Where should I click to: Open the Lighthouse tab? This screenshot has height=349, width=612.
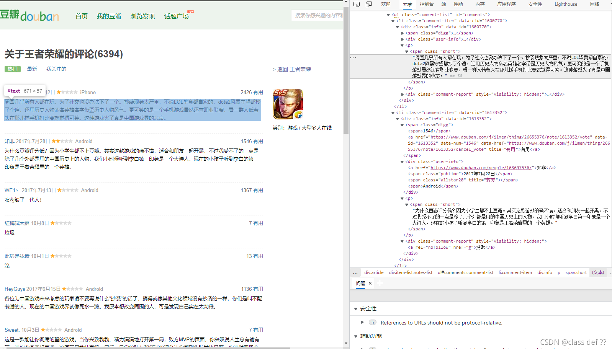pyautogui.click(x=566, y=4)
